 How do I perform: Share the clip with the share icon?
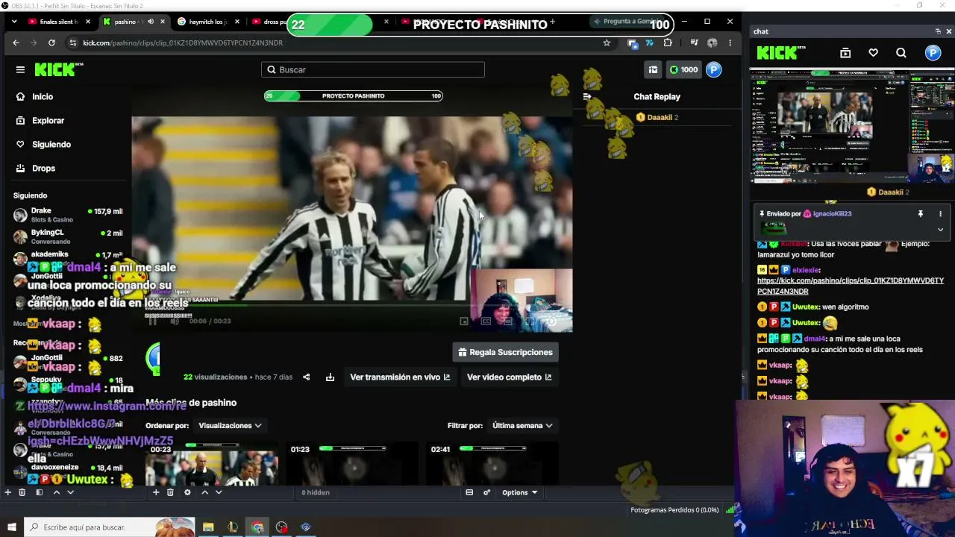pos(306,377)
